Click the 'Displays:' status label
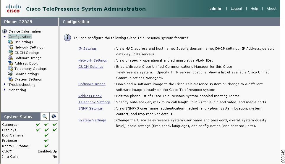 click(10, 130)
